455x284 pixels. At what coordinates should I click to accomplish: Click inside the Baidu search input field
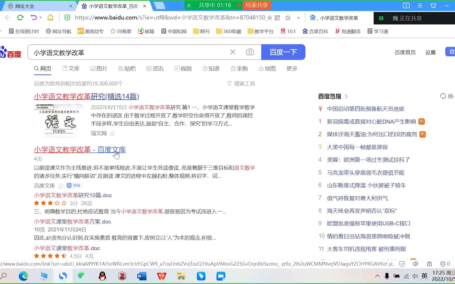129,52
